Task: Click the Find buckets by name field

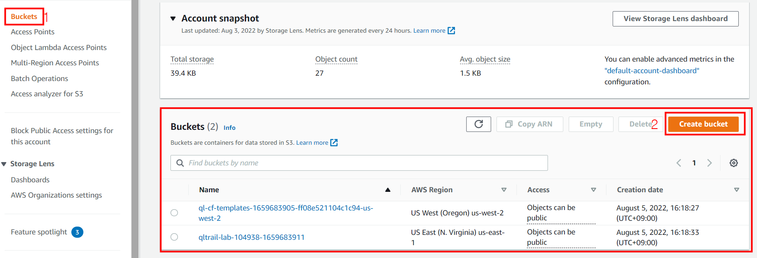Action: [x=359, y=163]
